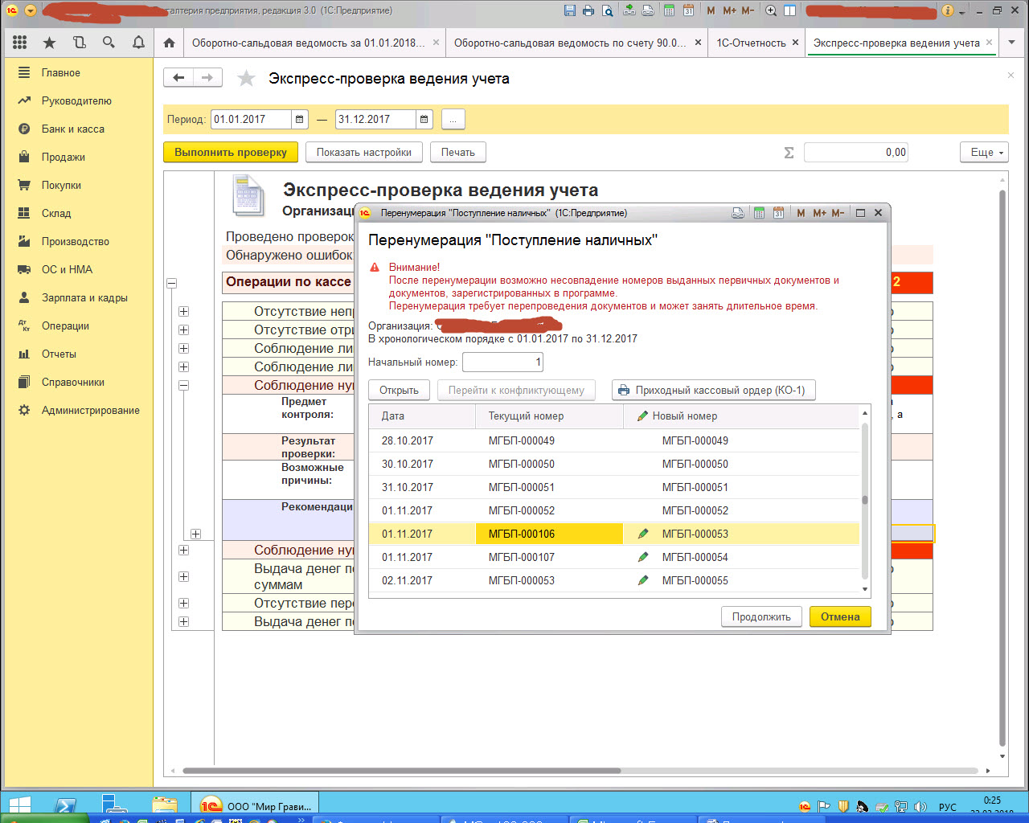The width and height of the screenshot is (1029, 823).
Task: Open calendar picker for start date
Action: (300, 119)
